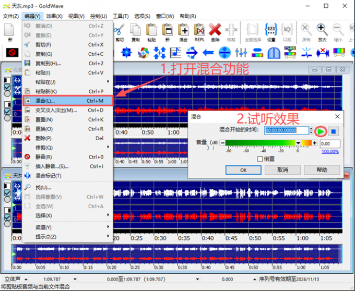Play mix preview with green button

(x=321, y=131)
